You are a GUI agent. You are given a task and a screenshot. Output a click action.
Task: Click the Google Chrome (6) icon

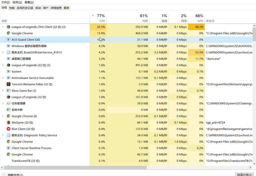click(9, 116)
